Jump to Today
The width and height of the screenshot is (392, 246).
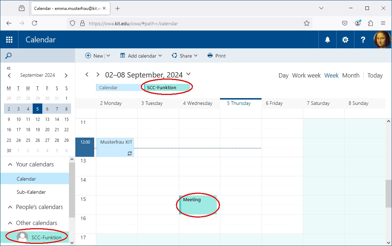pos(375,75)
